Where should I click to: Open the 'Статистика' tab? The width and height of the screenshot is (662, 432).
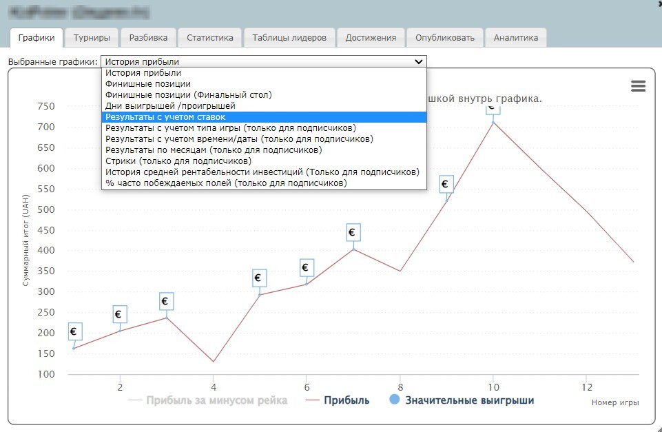pyautogui.click(x=209, y=38)
